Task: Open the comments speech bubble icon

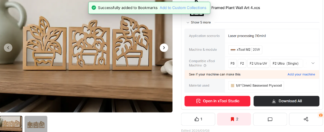Action: click(270, 119)
